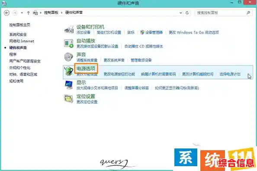The width and height of the screenshot is (257, 171).
Task: Open 选择电源计划
Action: [x=230, y=74]
